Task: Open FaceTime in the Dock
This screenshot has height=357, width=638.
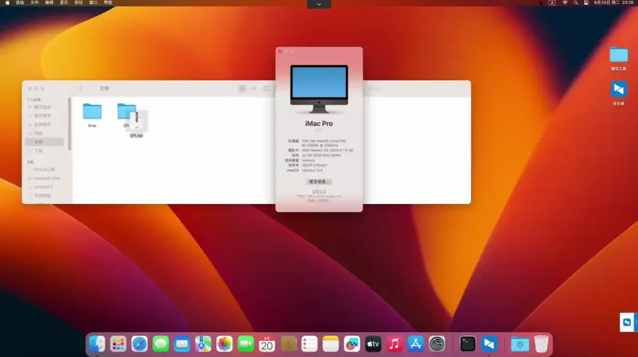Action: (245, 344)
